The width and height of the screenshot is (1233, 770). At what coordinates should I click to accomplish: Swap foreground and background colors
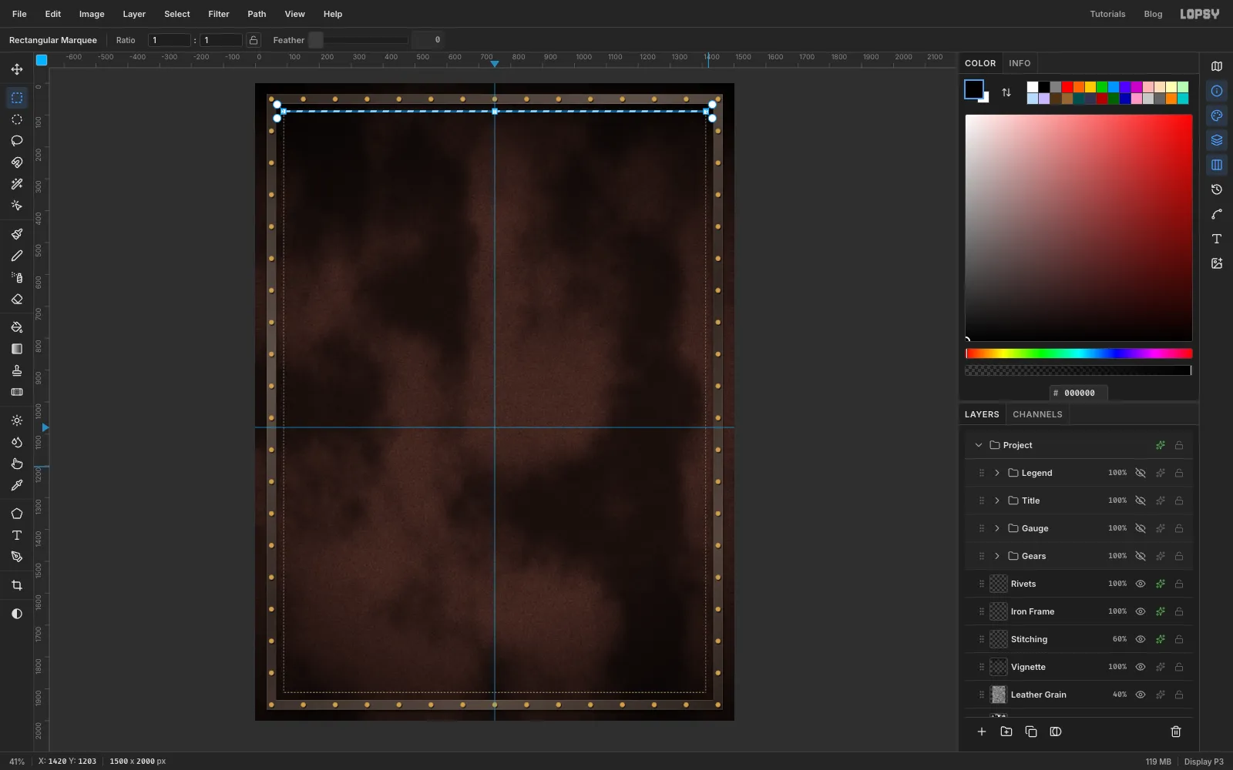1006,92
